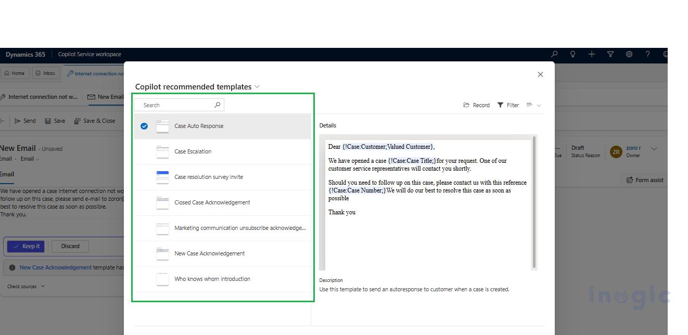
Task: Open the search icon in Dynamics header
Action: pyautogui.click(x=554, y=54)
